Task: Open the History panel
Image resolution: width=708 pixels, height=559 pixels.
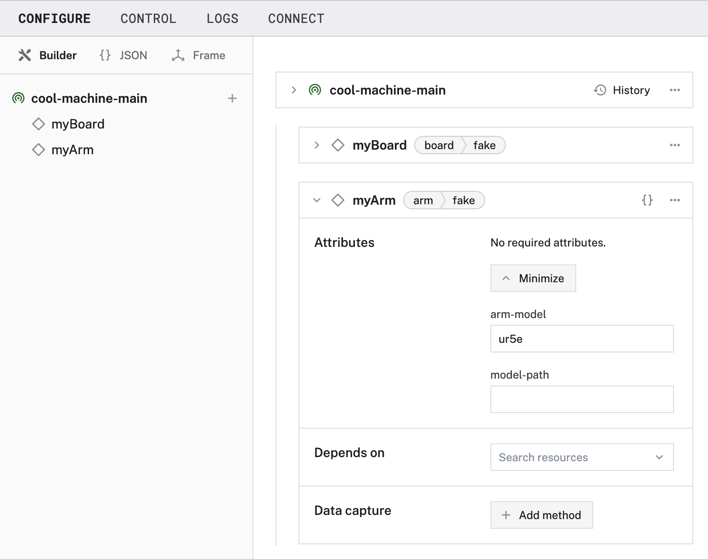Action: [622, 90]
